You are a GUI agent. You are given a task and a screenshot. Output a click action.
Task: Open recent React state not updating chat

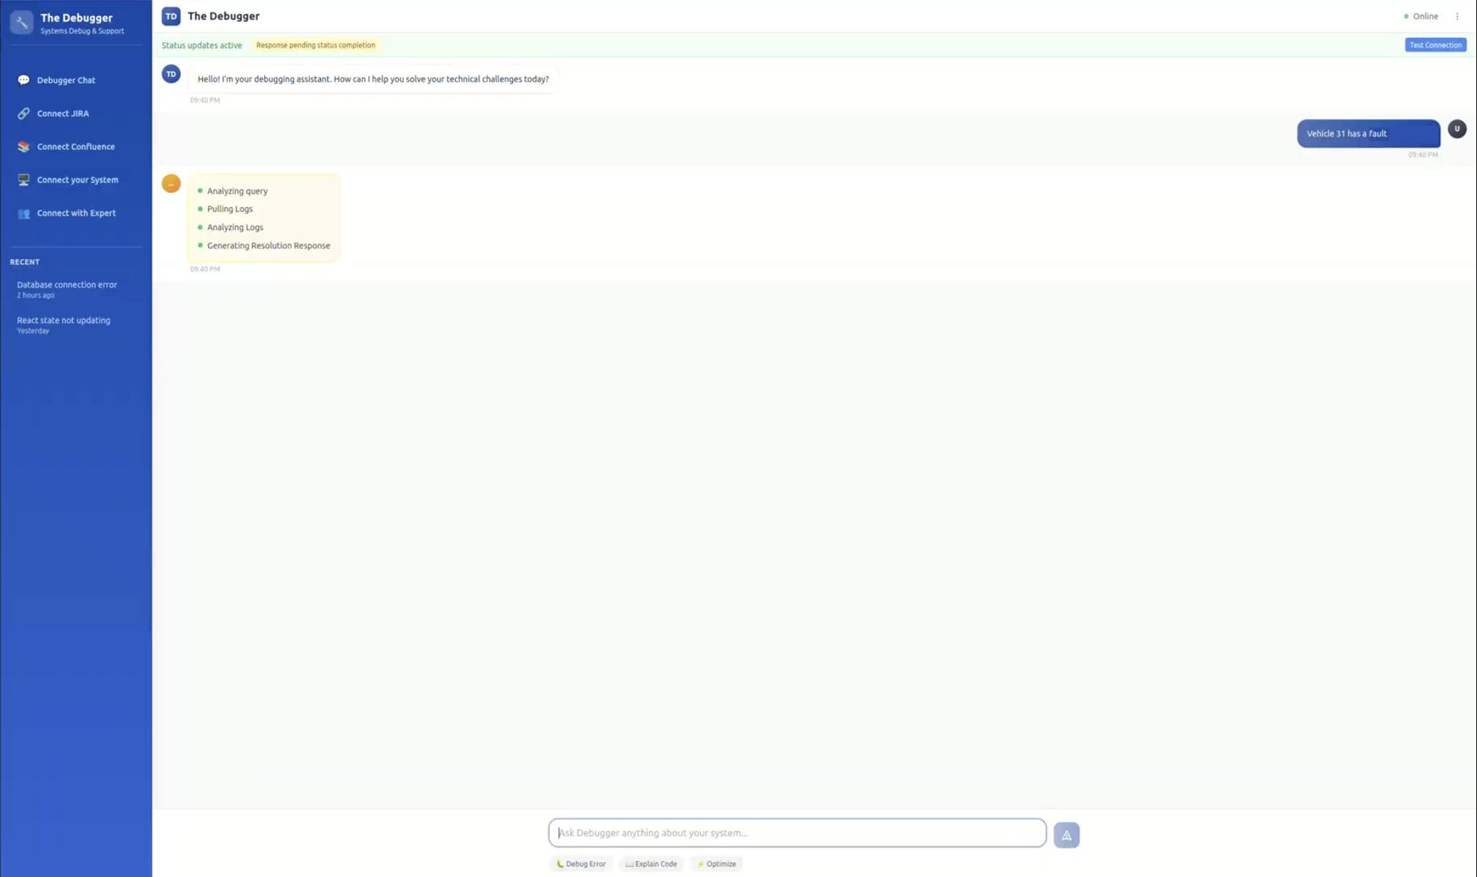[63, 324]
